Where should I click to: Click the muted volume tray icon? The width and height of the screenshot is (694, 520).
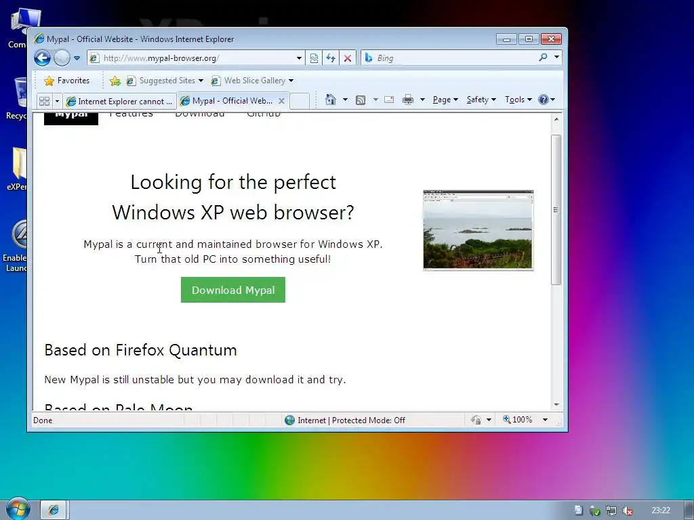click(x=627, y=511)
